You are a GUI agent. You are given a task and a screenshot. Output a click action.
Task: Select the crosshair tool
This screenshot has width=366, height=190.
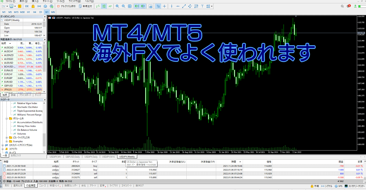click(164, 6)
